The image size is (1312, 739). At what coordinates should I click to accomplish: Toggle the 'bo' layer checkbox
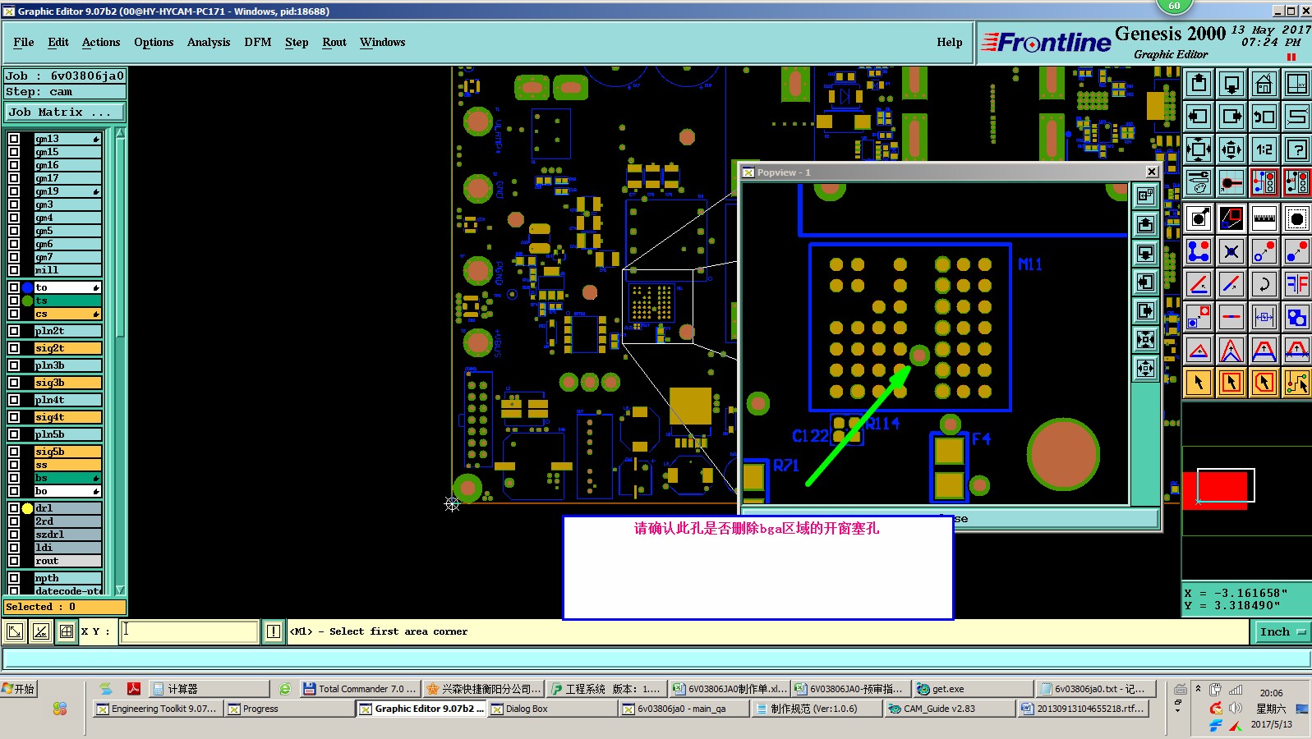14,491
